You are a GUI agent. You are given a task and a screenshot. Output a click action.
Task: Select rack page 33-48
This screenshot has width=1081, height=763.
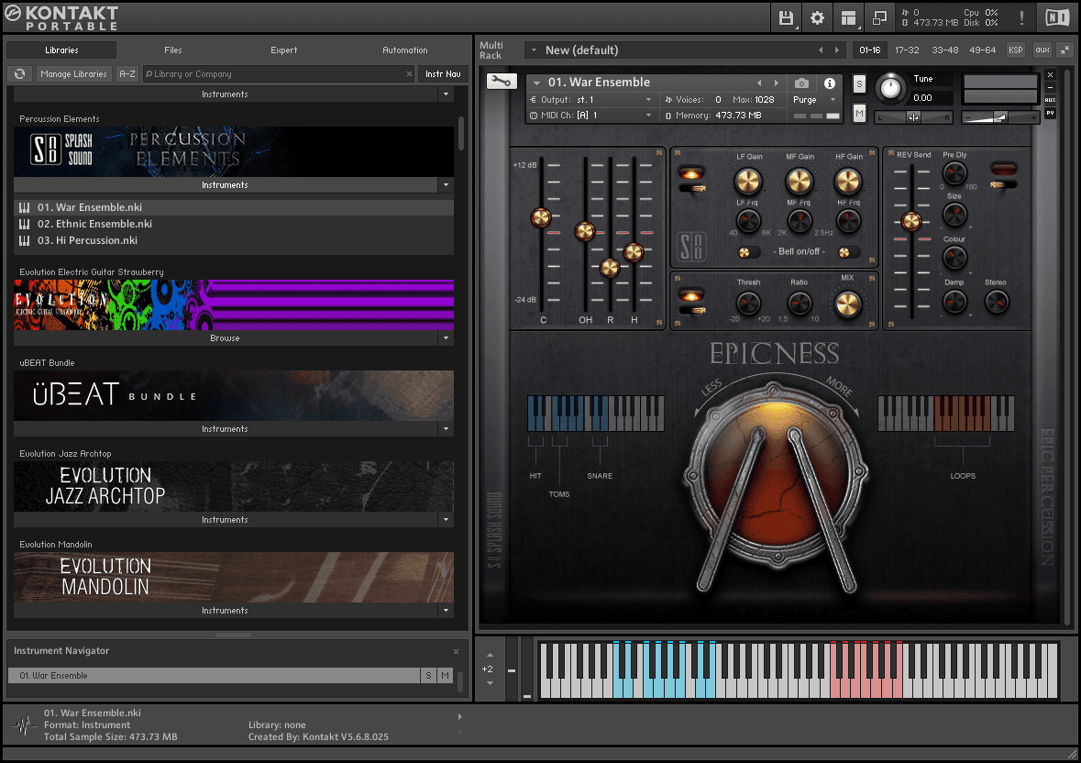point(944,50)
